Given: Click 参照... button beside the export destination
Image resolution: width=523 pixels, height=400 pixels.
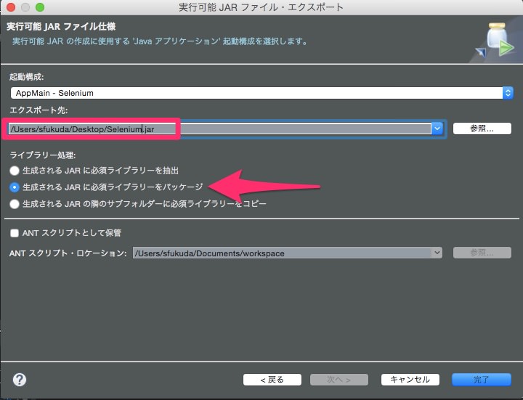Looking at the screenshot, I should 482,128.
